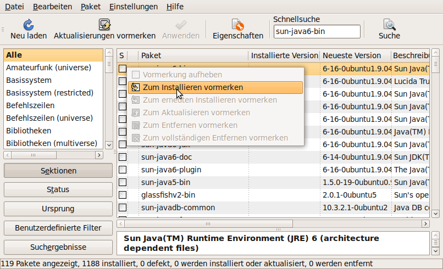Viewport: 443px width, 269px height.
Task: Click Aktualisierungen vormerken toolbar icon
Action: 104,25
